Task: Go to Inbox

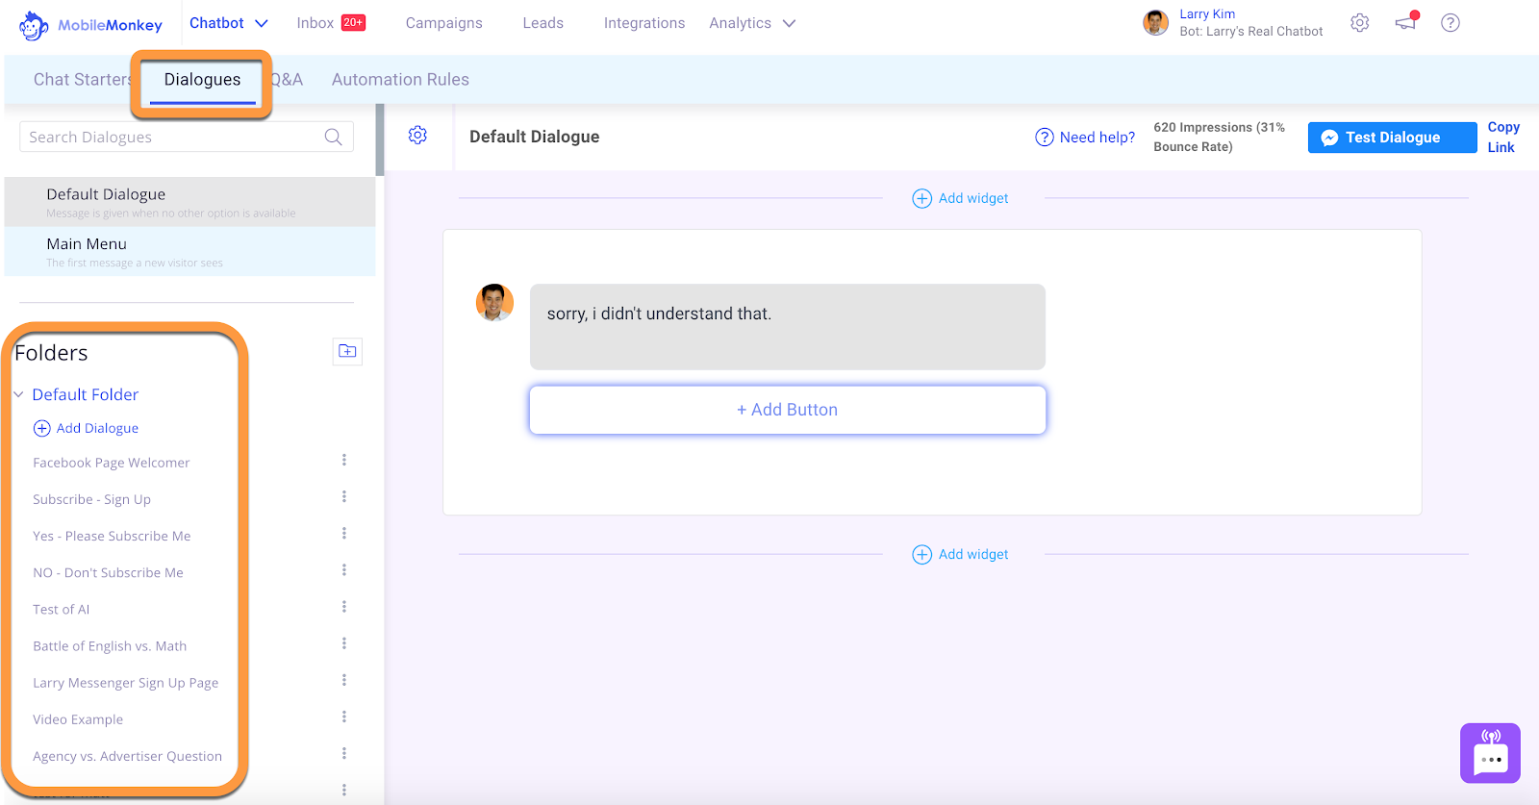Action: coord(315,23)
